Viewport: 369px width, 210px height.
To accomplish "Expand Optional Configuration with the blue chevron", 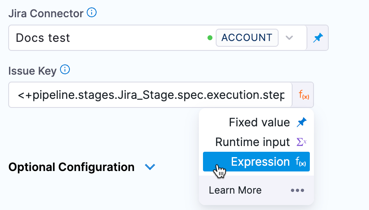I will point(150,167).
